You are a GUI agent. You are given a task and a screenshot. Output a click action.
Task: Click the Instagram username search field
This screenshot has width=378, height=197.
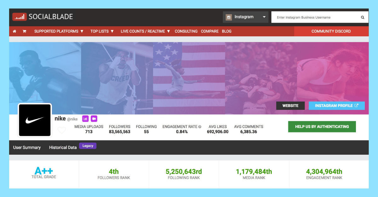click(315, 17)
